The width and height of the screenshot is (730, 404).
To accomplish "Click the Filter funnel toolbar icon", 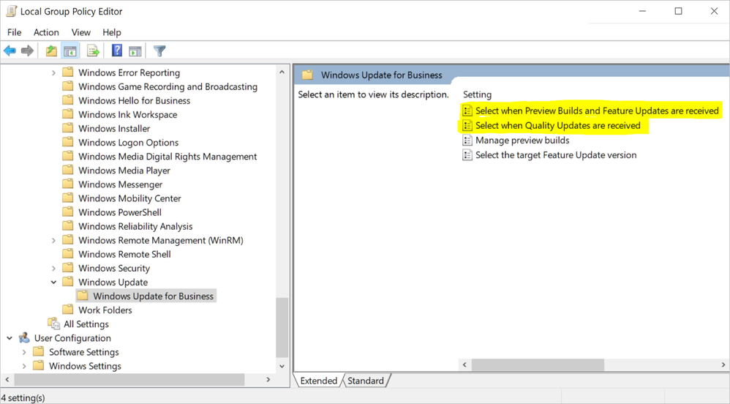I will coord(159,50).
